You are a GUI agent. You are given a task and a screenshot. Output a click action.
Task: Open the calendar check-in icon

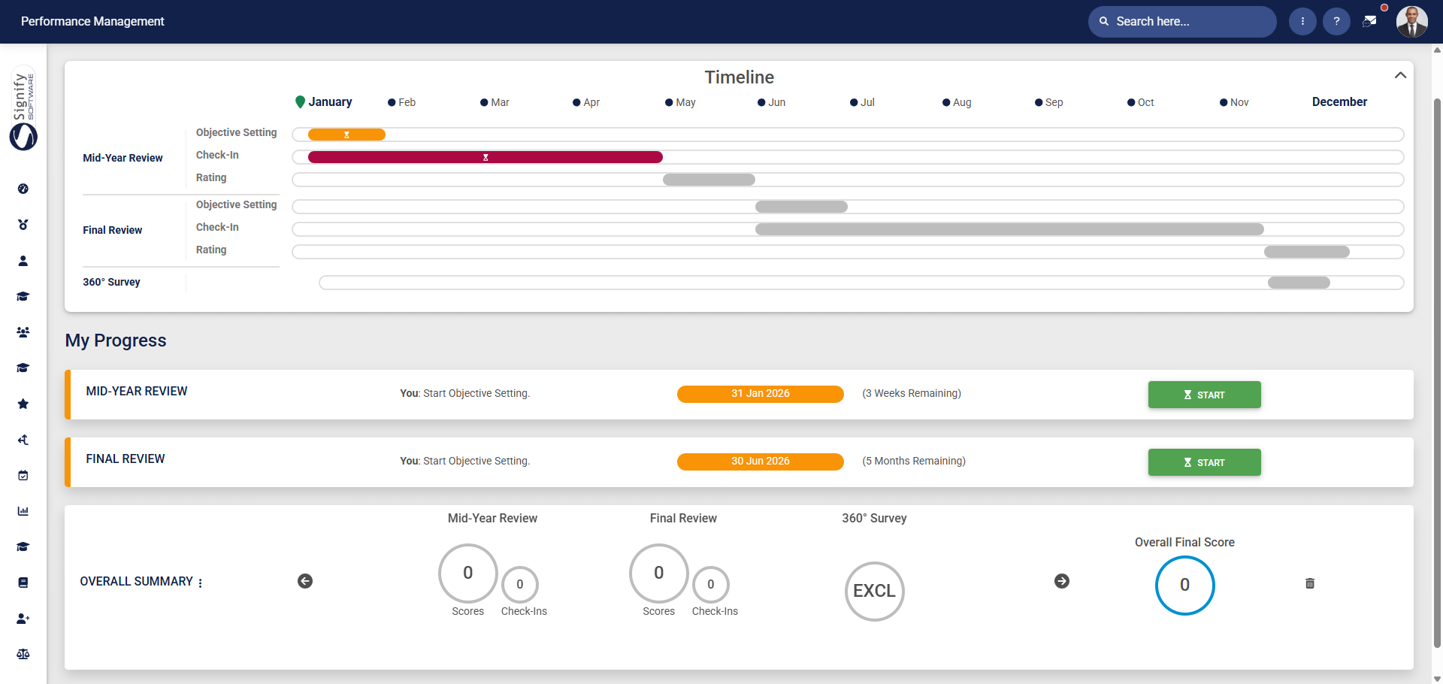[23, 475]
